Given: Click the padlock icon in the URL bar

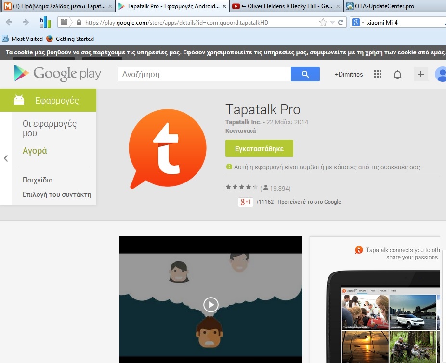Looking at the screenshot, I should 79,22.
